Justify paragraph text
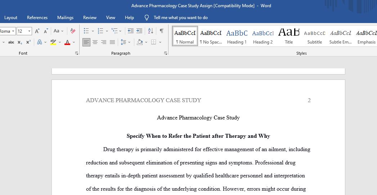This screenshot has width=377, height=195. tap(112, 42)
